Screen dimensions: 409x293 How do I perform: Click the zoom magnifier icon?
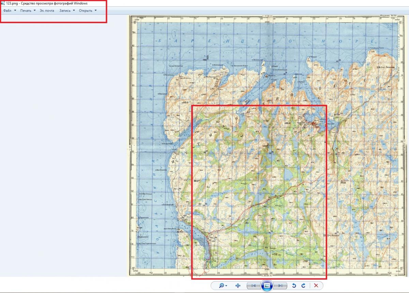coord(222,285)
